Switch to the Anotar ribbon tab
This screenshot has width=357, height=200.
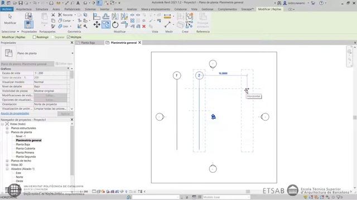[x=118, y=9]
